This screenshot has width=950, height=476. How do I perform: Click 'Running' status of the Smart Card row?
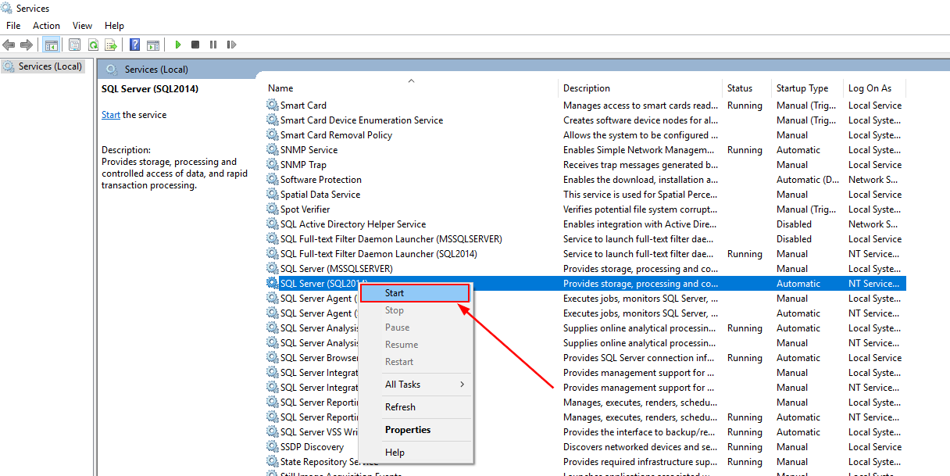745,106
